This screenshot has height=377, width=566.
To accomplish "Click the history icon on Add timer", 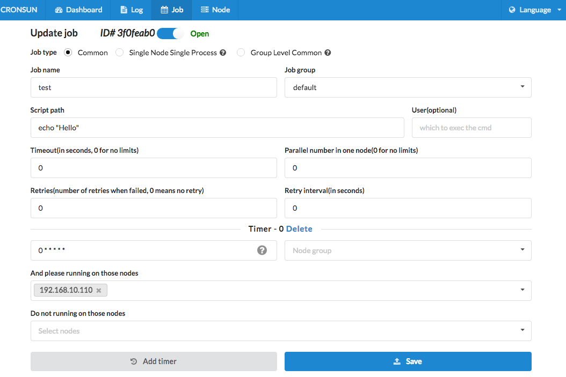I will 134,361.
